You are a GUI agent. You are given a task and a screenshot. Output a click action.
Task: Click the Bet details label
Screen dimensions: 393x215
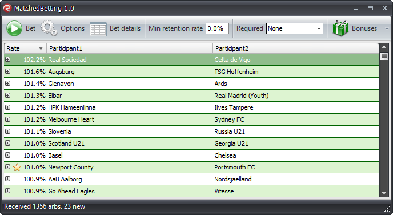point(125,28)
